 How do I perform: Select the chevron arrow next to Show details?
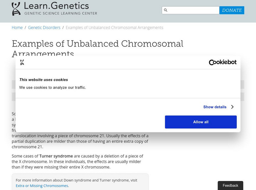coord(233,107)
